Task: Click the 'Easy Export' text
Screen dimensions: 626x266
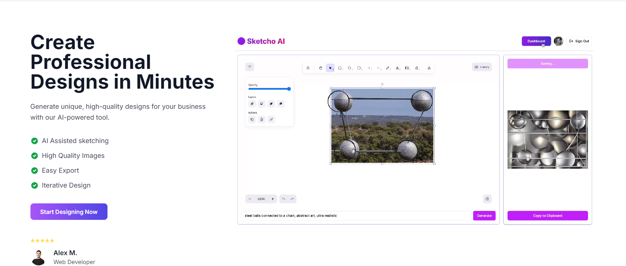Action: coord(60,170)
